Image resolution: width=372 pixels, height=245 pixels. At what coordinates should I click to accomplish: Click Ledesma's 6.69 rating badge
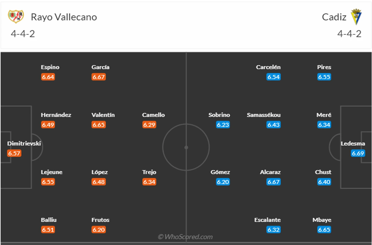358,153
